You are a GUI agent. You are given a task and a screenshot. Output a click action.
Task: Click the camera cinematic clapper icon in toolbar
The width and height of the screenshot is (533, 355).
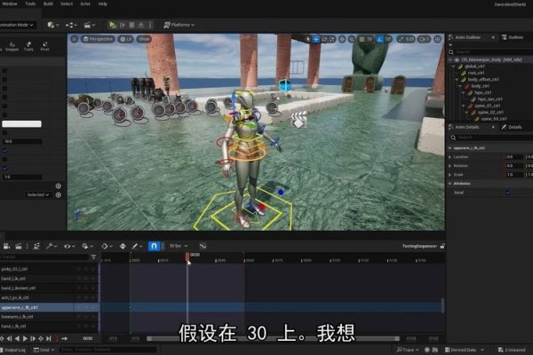coord(90,25)
